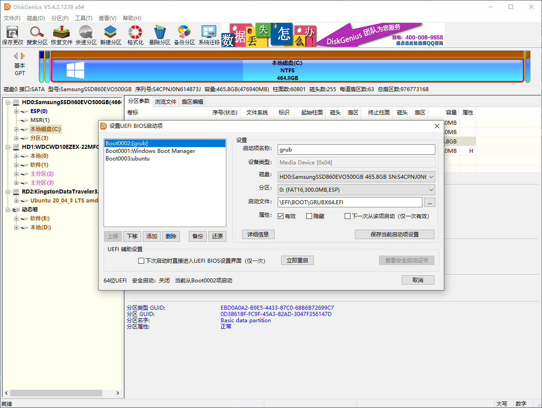542x408 pixels.
Task: Click the 下移 button
Action: (x=132, y=236)
